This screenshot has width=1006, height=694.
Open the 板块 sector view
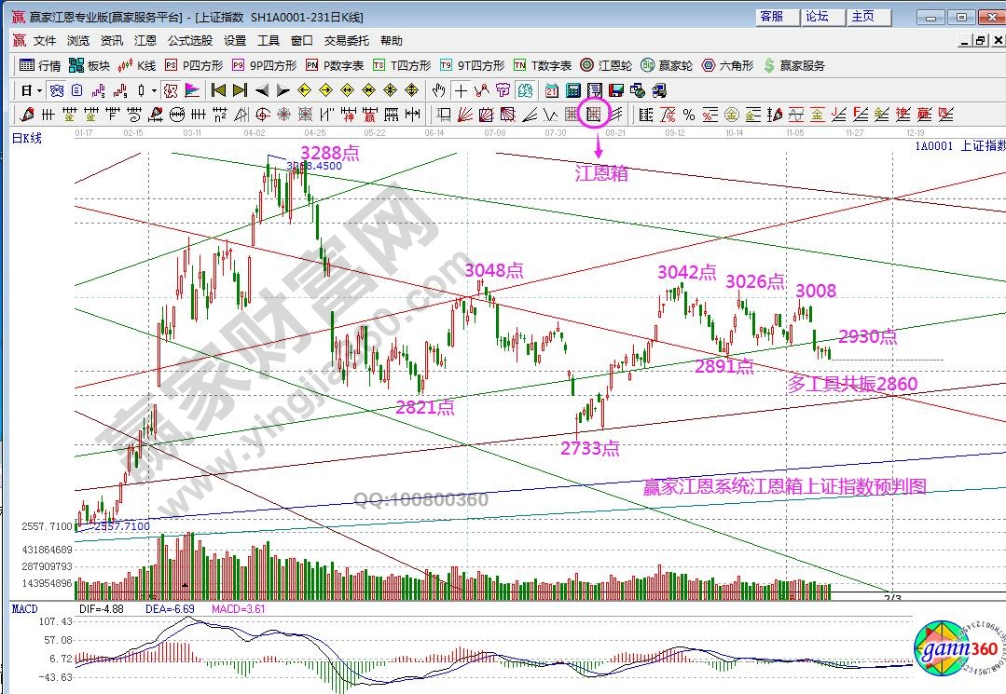90,65
